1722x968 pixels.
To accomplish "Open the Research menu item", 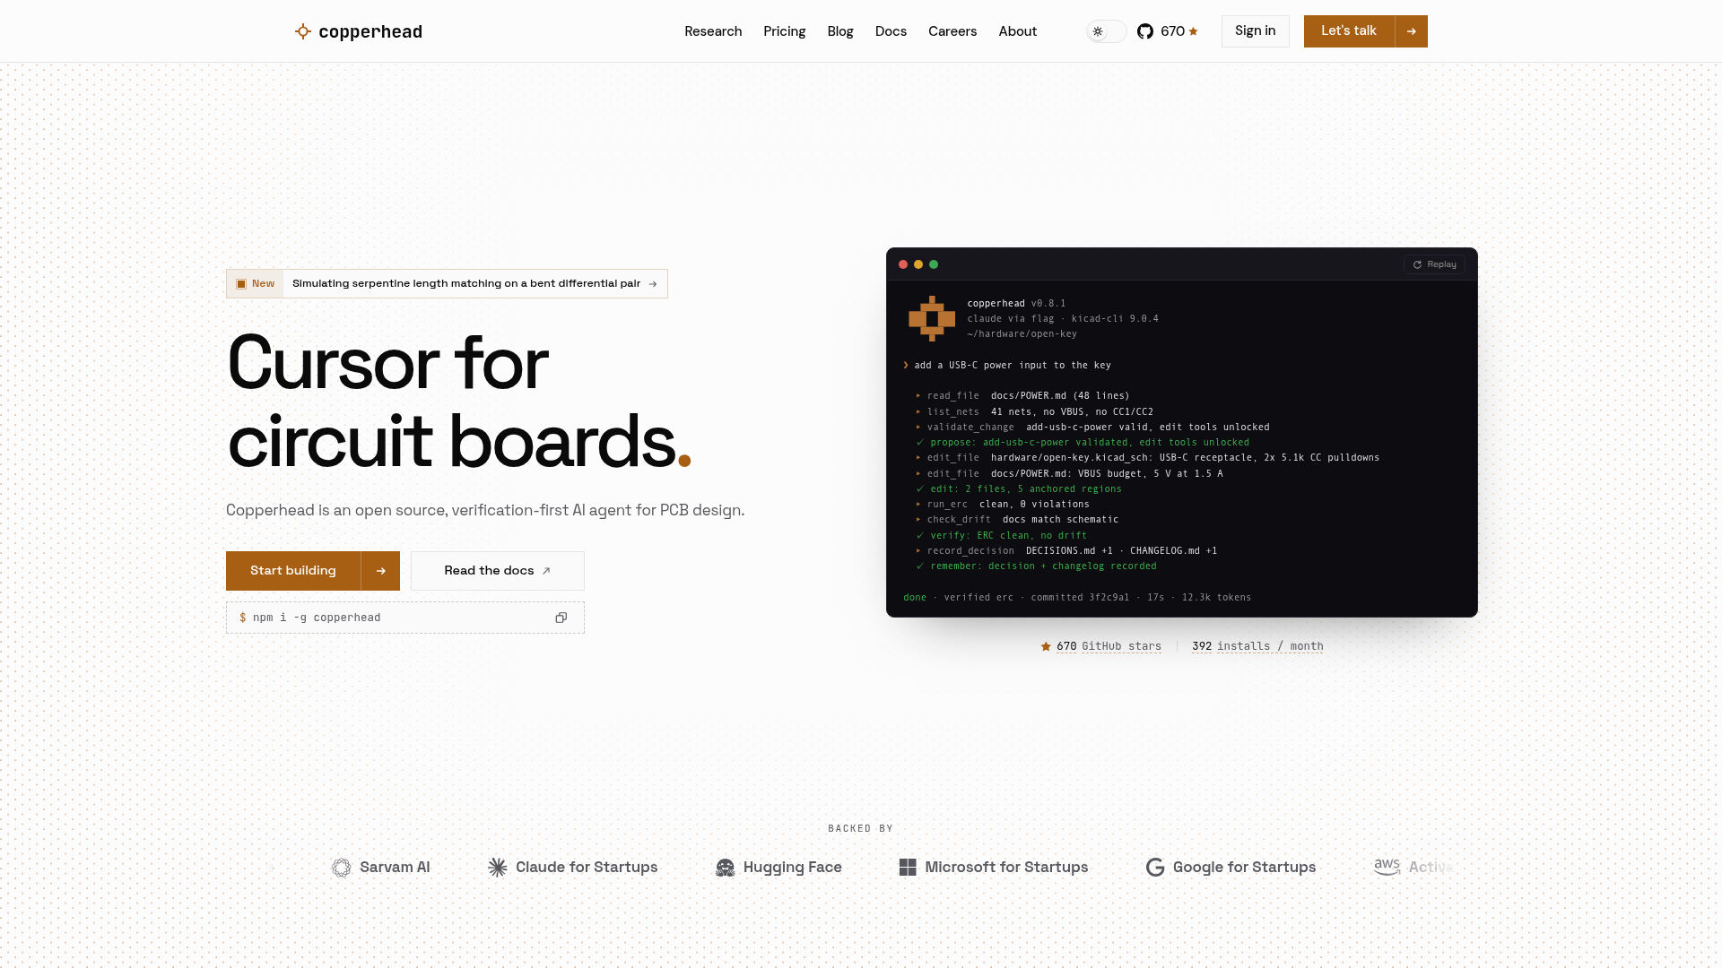I will [x=713, y=31].
